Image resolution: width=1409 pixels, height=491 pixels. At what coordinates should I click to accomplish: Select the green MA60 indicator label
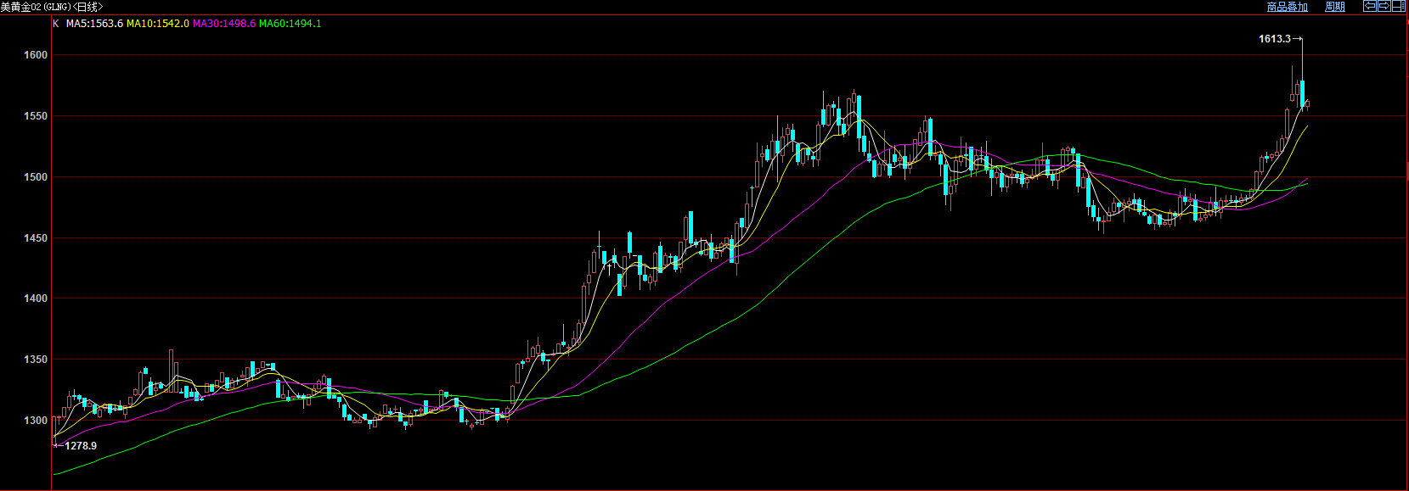point(290,24)
